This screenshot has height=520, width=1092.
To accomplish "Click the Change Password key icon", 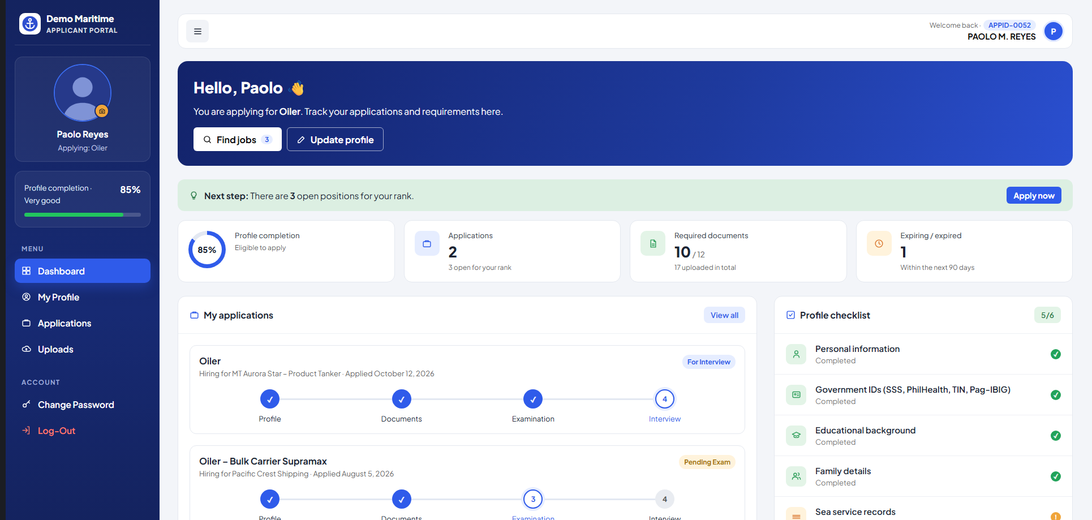I will tap(26, 405).
